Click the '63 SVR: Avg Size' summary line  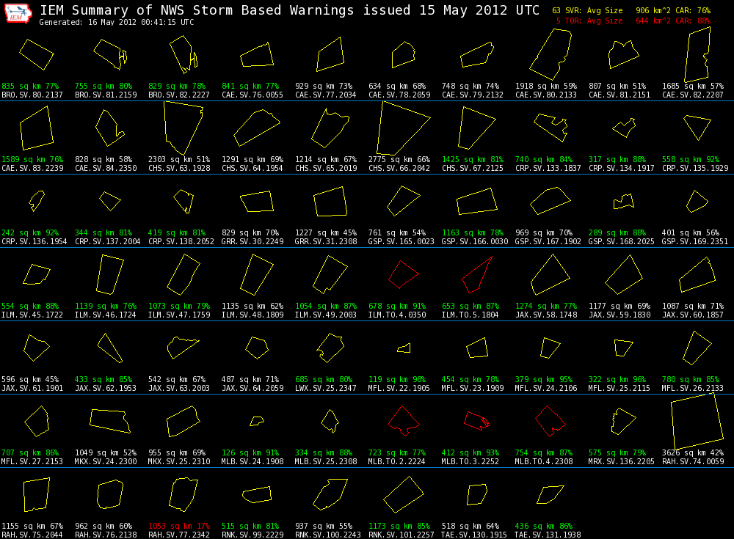631,10
